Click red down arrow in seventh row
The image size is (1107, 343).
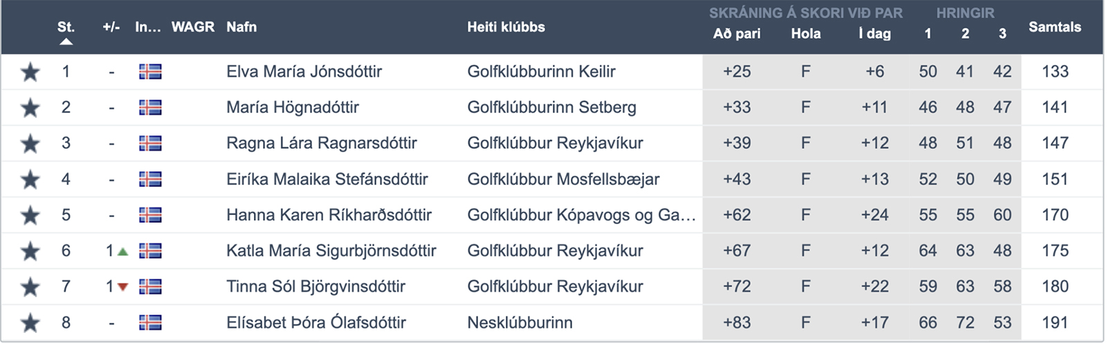click(123, 287)
